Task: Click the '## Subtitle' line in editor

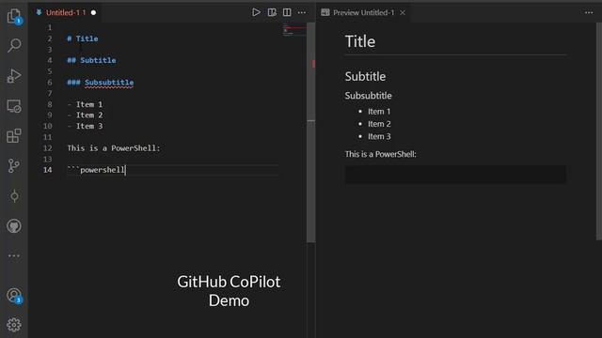Action: pos(91,60)
